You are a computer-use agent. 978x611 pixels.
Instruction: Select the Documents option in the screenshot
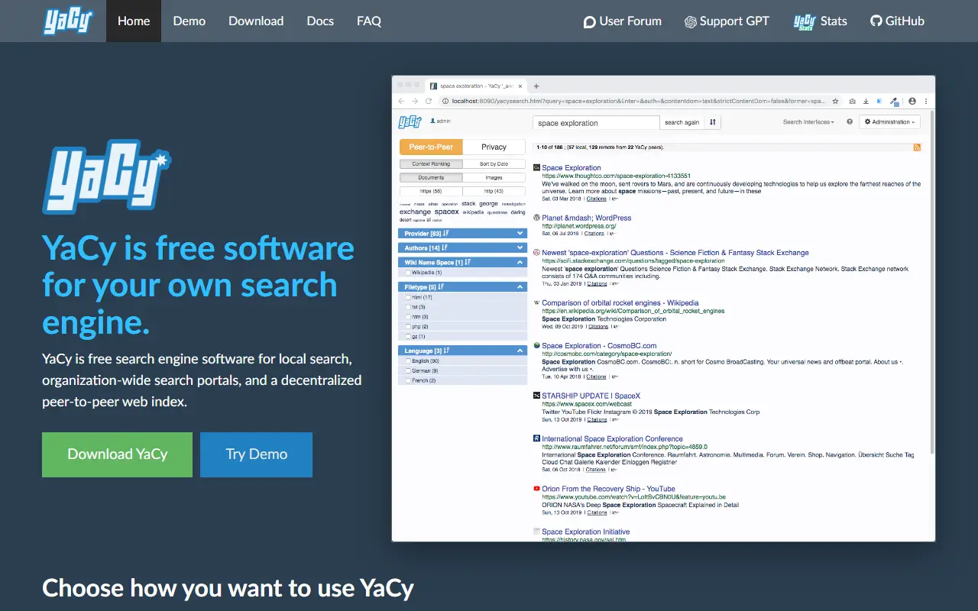tap(431, 177)
